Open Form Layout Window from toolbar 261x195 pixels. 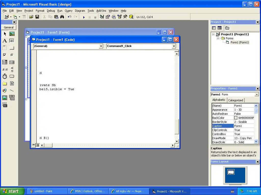click(114, 17)
